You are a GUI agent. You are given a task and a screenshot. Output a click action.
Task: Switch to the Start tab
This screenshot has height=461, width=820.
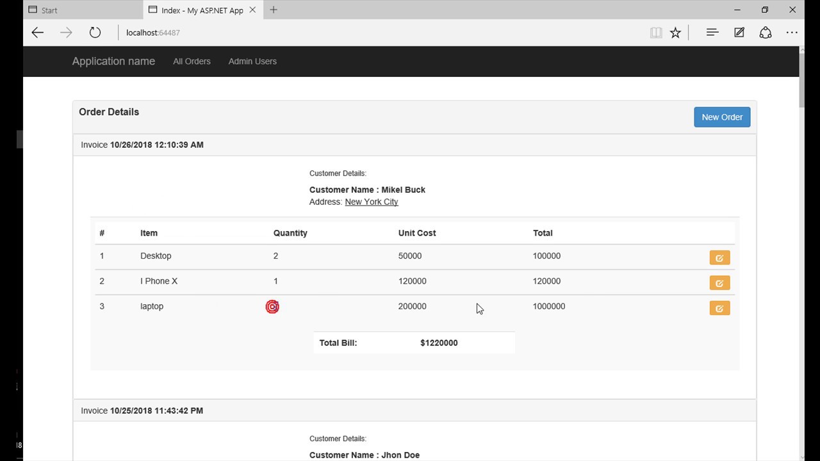tap(83, 10)
